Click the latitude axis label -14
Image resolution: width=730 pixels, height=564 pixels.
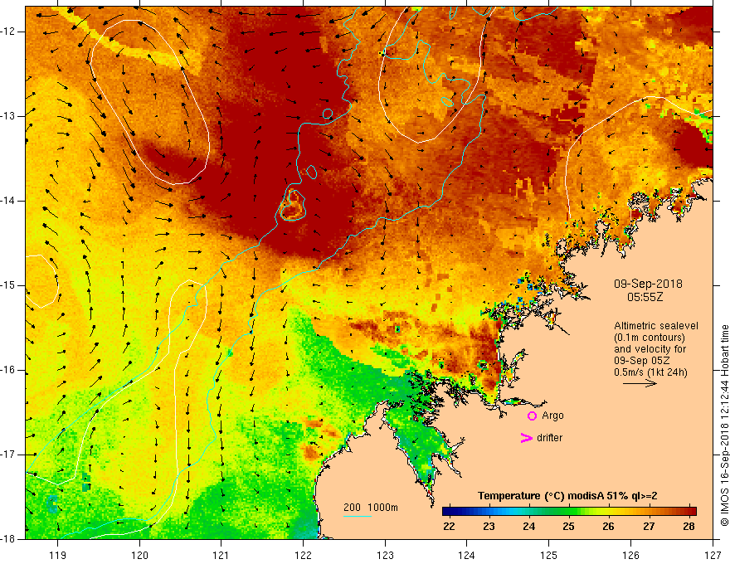pos(9,201)
